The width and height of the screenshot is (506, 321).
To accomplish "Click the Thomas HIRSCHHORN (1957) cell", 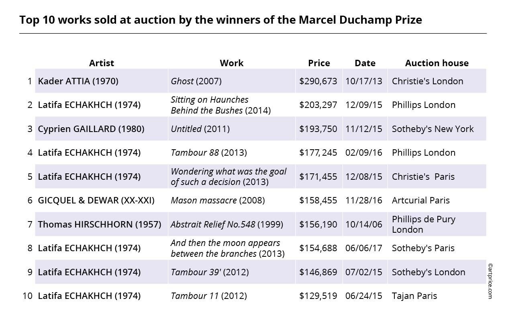I will [99, 224].
